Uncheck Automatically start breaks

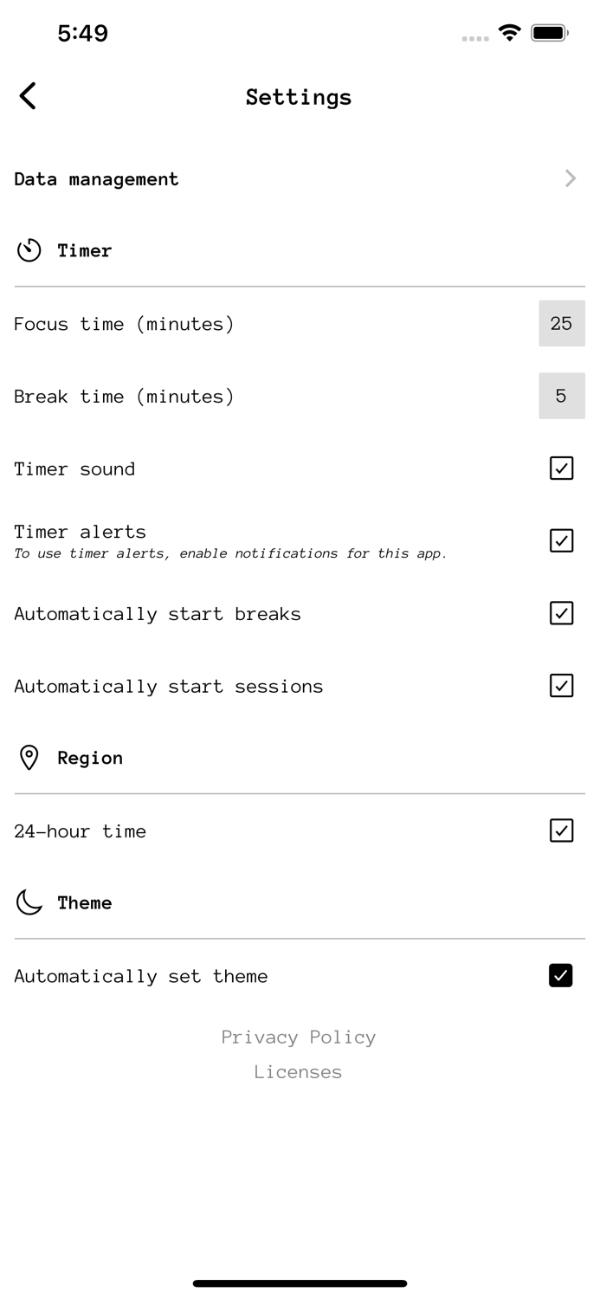click(x=561, y=613)
